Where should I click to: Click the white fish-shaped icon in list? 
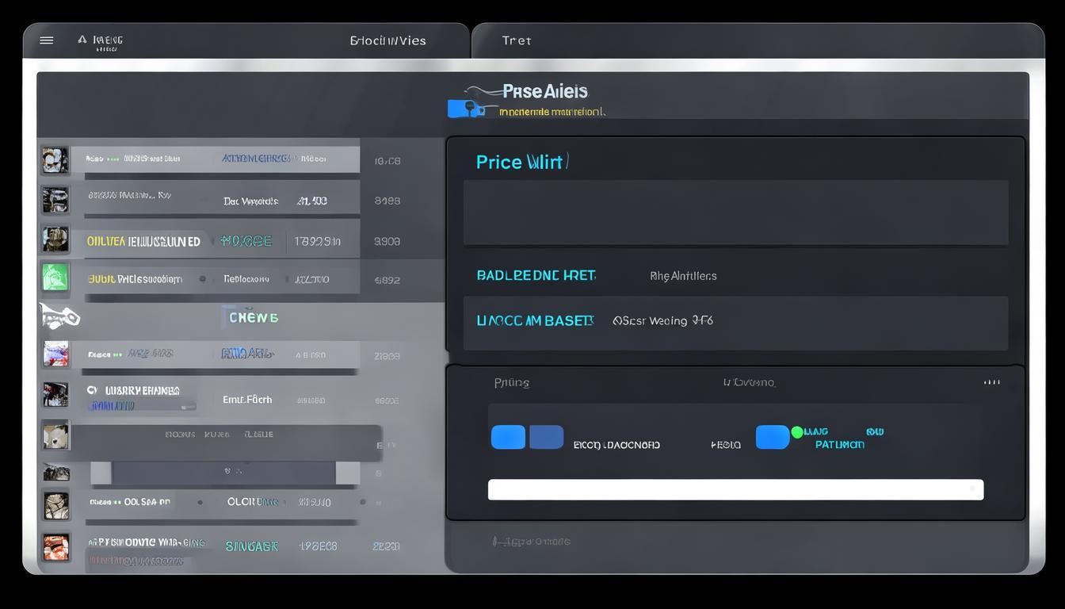[60, 316]
